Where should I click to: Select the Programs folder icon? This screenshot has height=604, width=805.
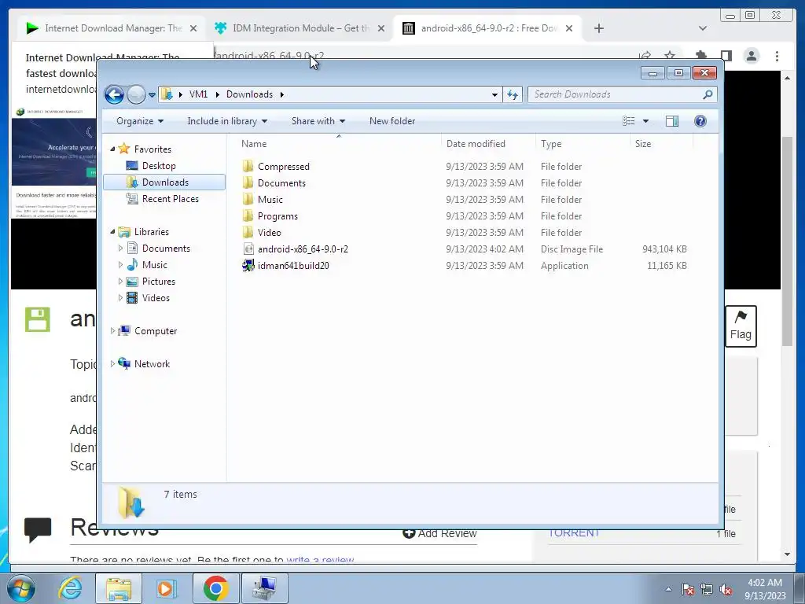pos(248,215)
